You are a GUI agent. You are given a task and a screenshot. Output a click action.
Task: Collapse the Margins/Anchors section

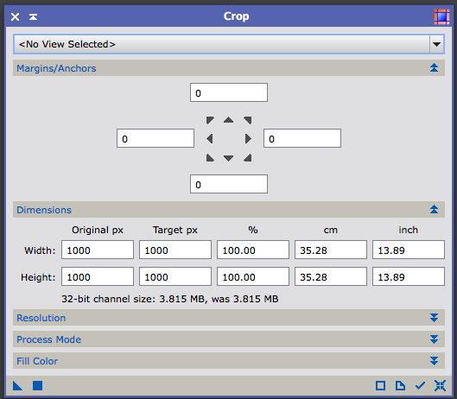[434, 68]
